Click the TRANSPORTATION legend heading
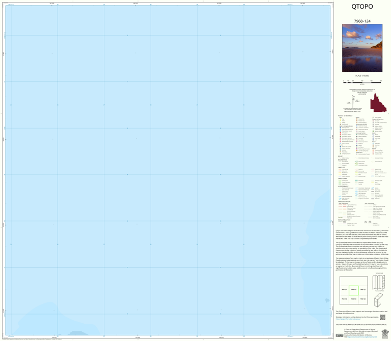Screen dimensions: 391x341 [x=344, y=202]
